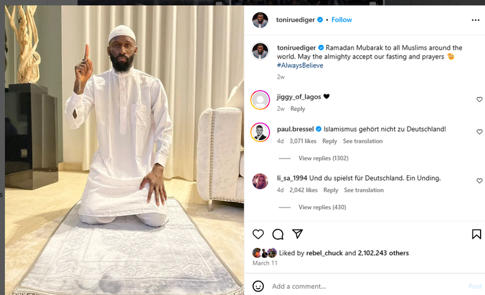Save the post with the bookmark icon
This screenshot has width=485, height=295.
click(476, 234)
